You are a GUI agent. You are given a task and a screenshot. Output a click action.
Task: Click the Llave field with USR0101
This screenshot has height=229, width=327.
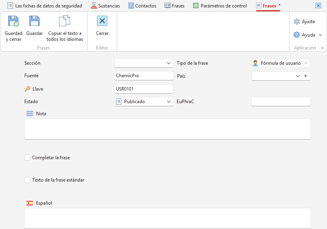coord(144,89)
